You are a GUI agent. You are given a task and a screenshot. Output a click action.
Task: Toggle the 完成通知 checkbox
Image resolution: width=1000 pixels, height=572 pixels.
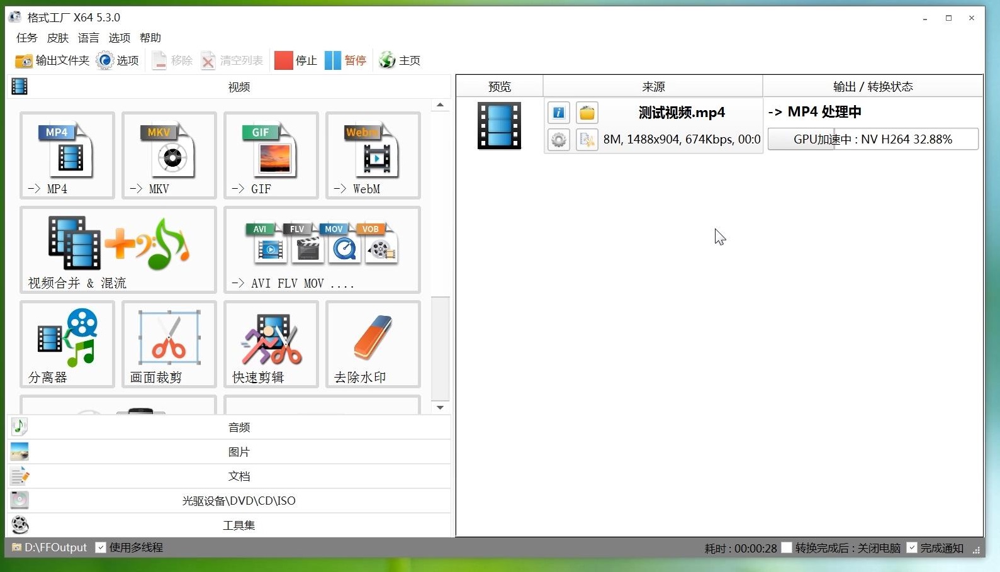click(912, 547)
